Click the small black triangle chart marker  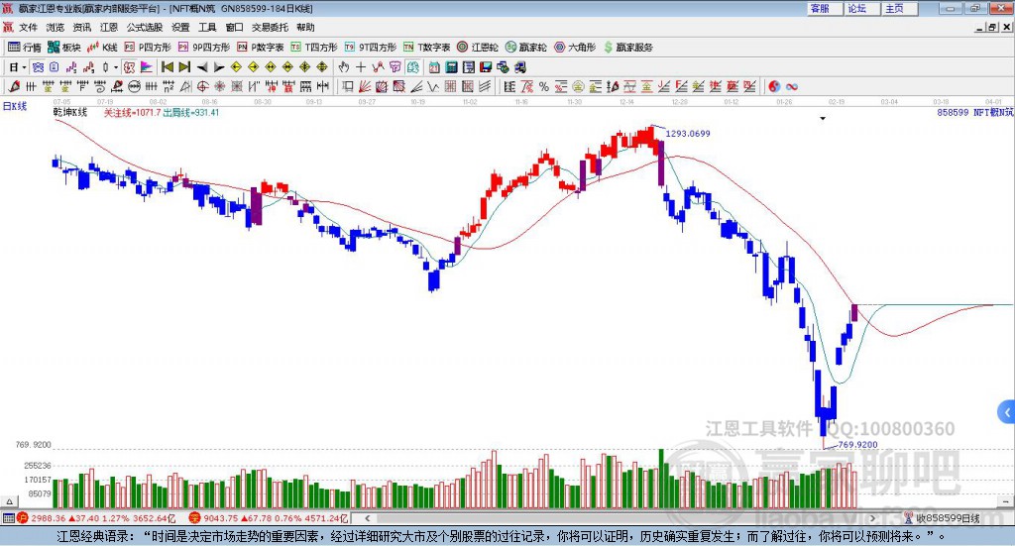[x=823, y=118]
